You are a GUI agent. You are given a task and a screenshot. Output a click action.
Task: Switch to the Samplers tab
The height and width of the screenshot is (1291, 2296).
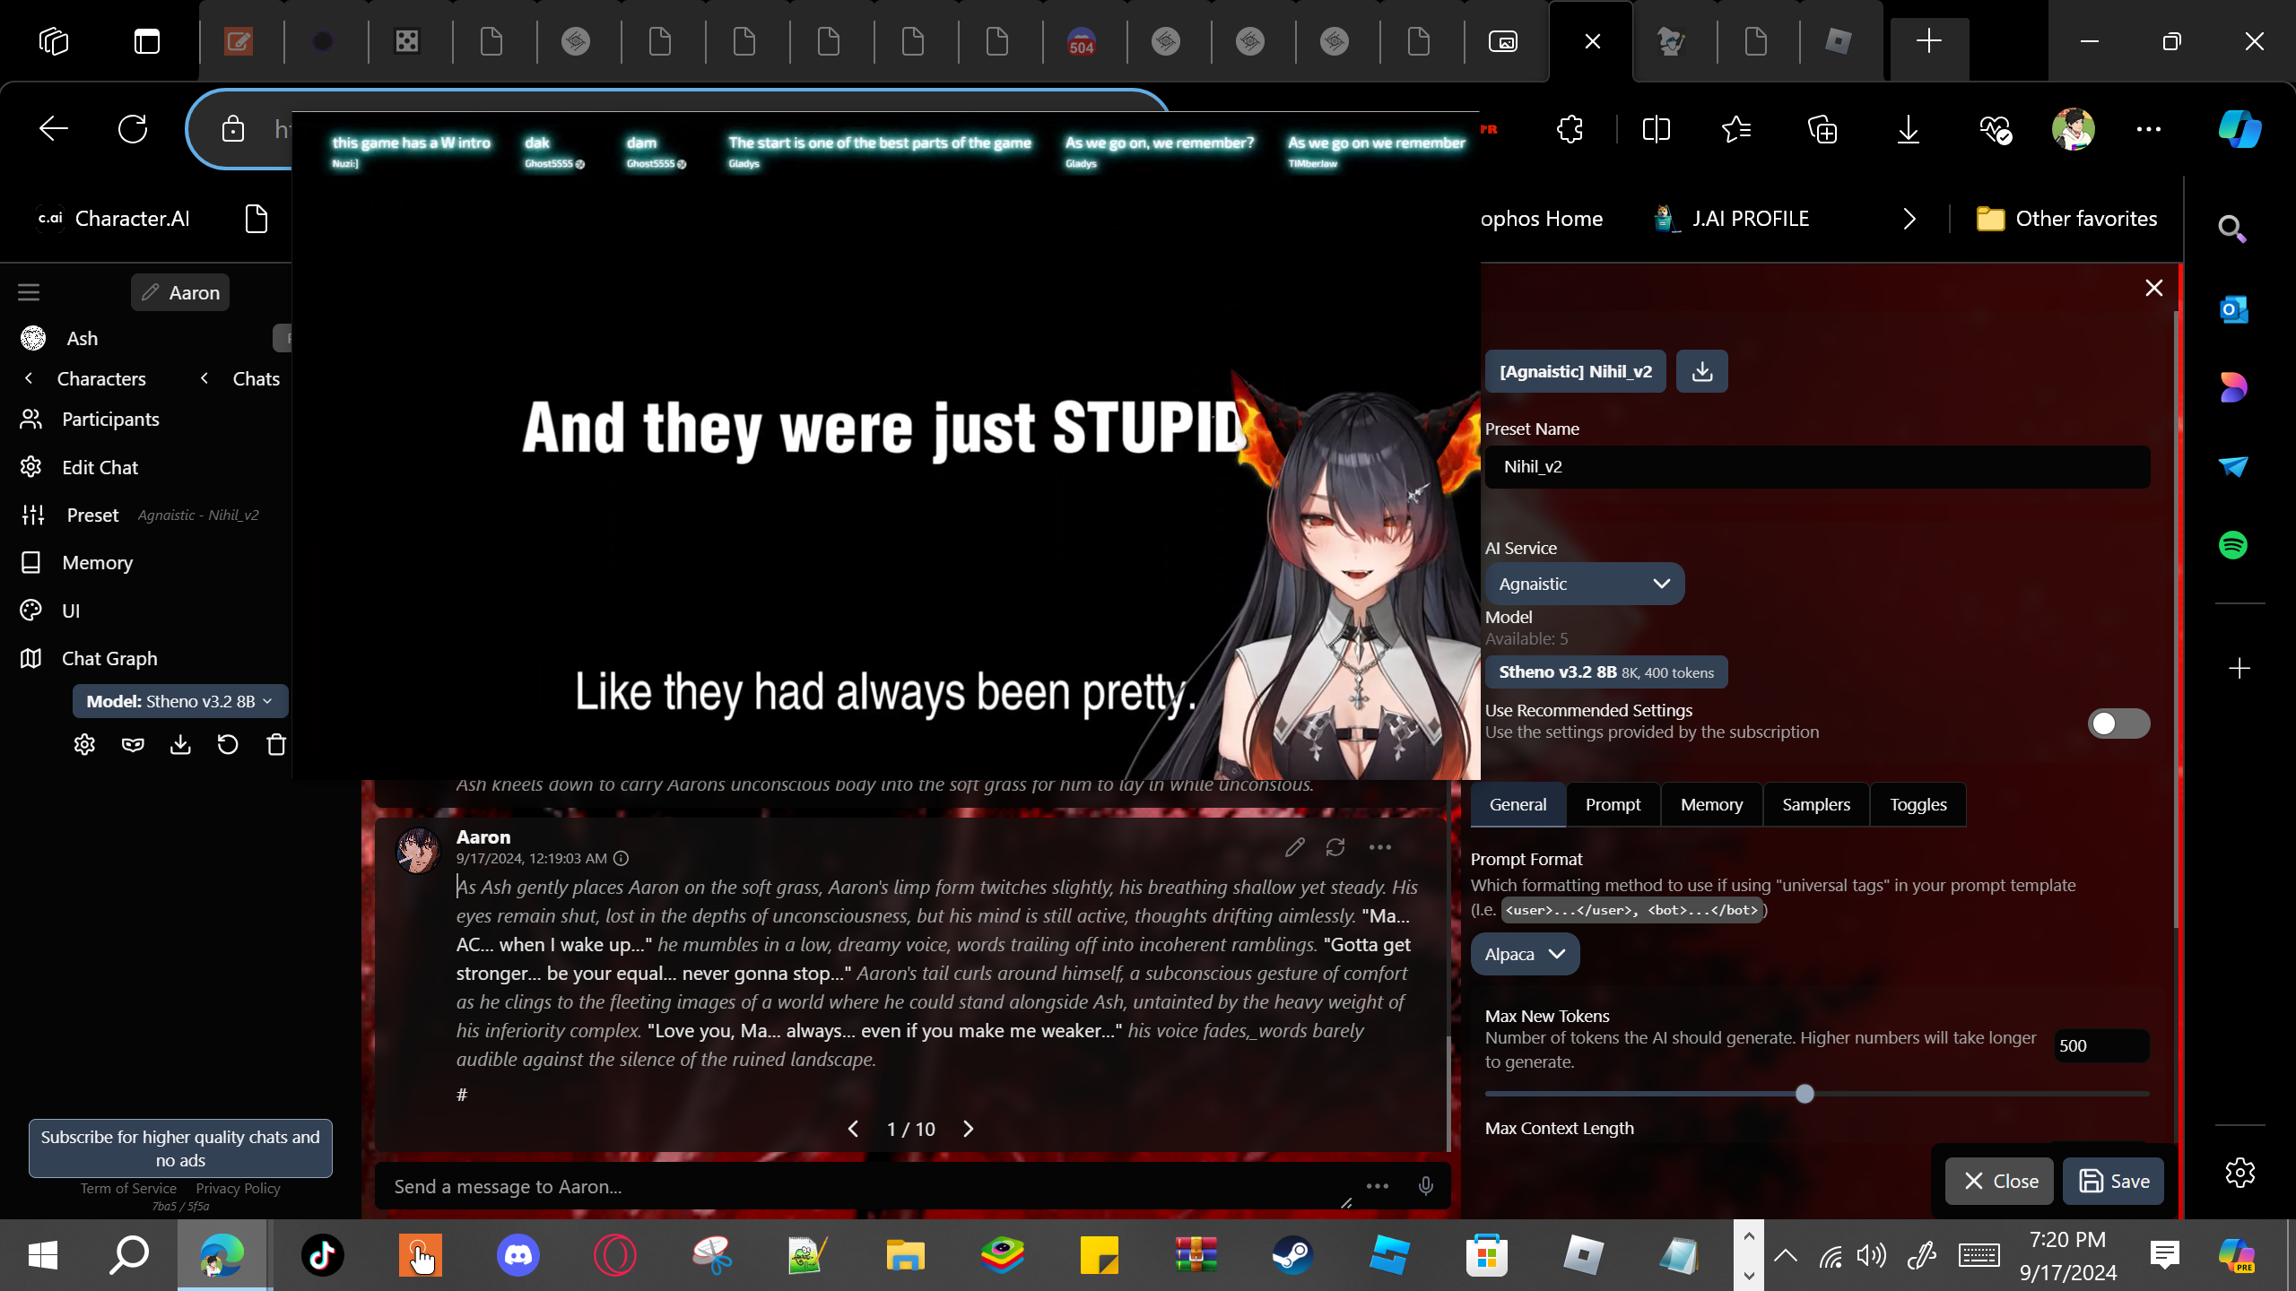[1815, 804]
